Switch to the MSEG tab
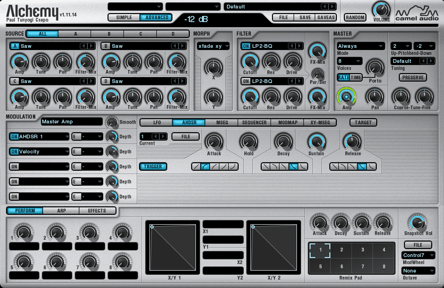The width and height of the screenshot is (444, 288). tap(222, 122)
